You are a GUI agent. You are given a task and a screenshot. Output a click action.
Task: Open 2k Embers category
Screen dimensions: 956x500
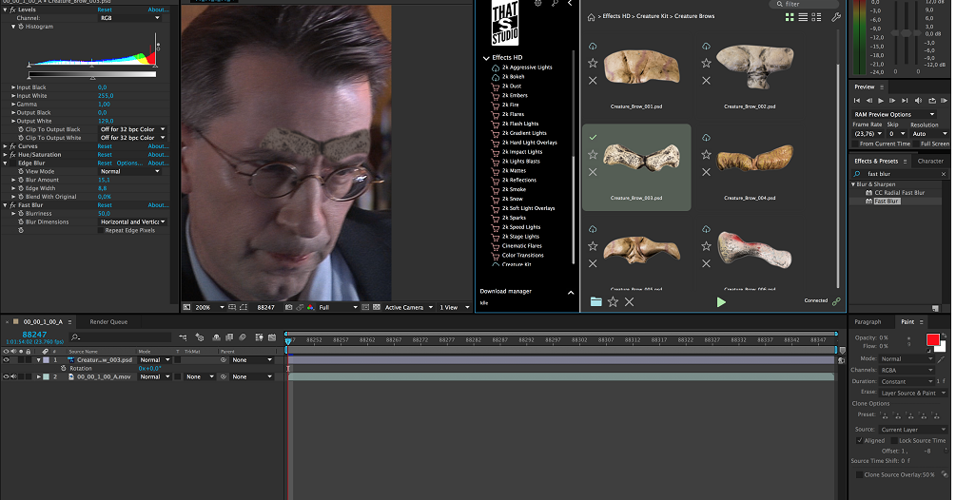[515, 96]
